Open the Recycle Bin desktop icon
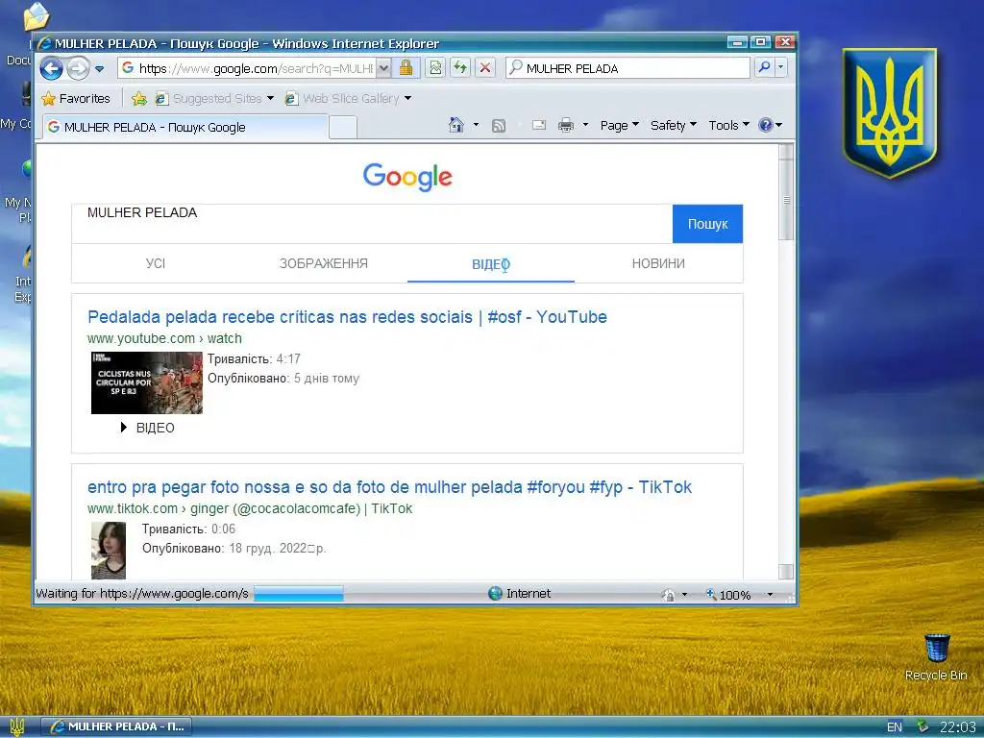Image resolution: width=984 pixels, height=738 pixels. click(936, 657)
